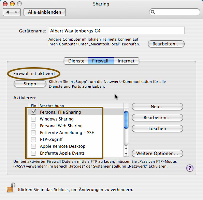Click the scroll up arrow in service list

pos(126,148)
